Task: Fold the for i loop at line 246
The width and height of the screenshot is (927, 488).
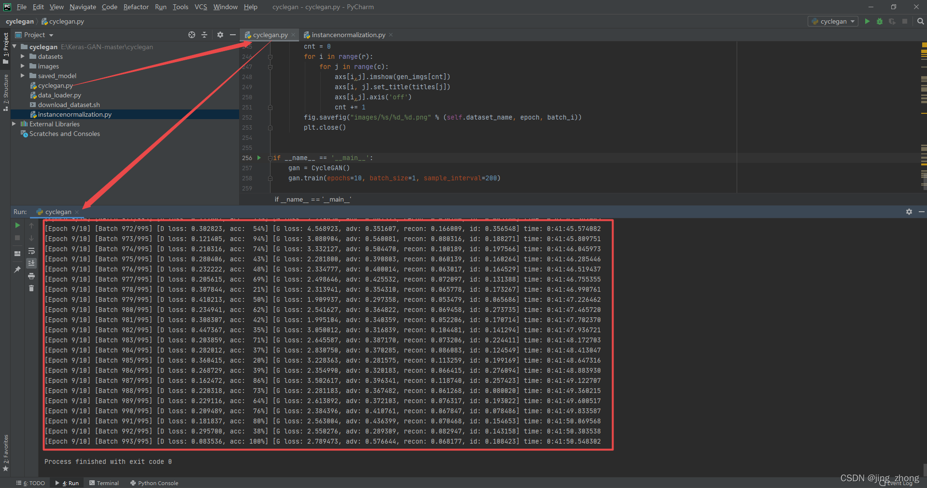Action: (270, 57)
